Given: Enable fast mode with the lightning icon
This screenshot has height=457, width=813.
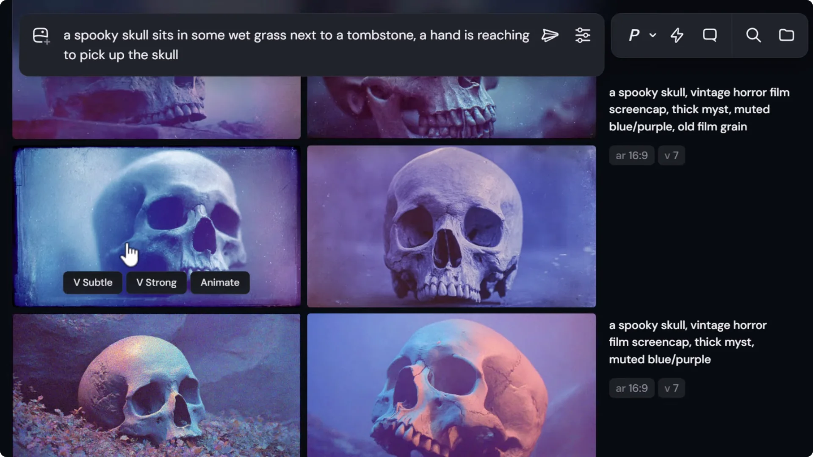Looking at the screenshot, I should pos(676,36).
